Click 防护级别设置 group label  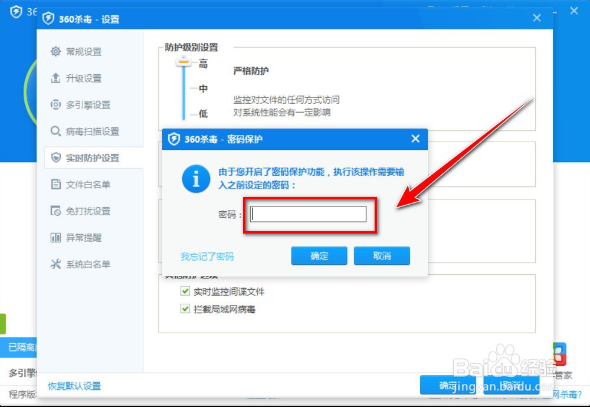coord(192,47)
